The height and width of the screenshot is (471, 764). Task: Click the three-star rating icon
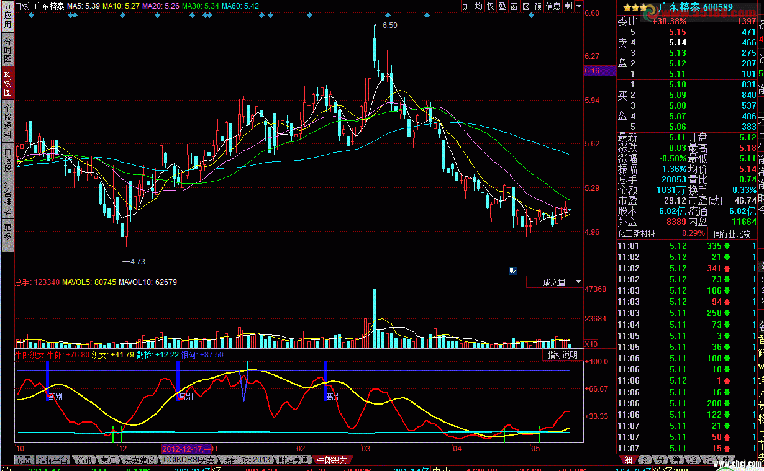point(635,7)
